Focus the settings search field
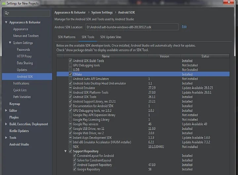Viewport: 238px width, 175px height. (x=27, y=13)
